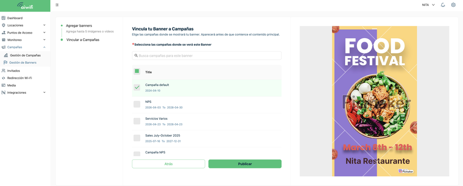Expand the Puntos de Acceso chevron
Image resolution: width=463 pixels, height=186 pixels.
pos(44,33)
